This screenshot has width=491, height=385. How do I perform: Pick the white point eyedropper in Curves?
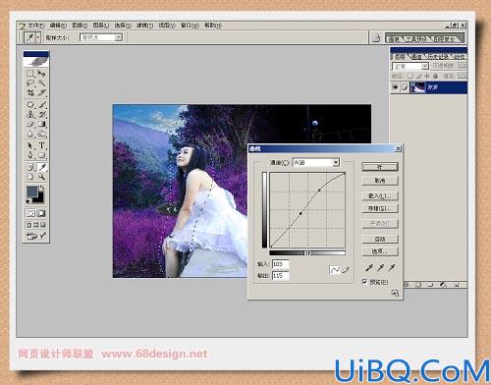pos(392,268)
